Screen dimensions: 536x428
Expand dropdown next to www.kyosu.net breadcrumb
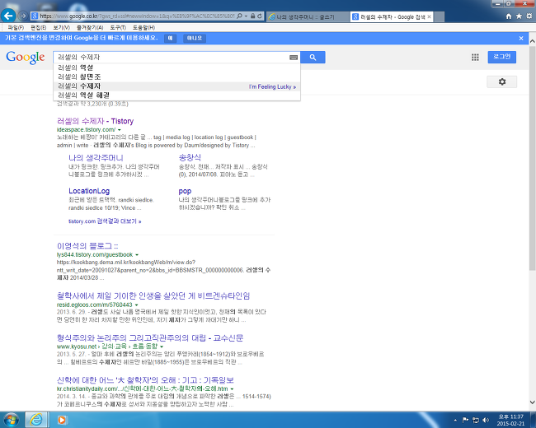coord(162,347)
